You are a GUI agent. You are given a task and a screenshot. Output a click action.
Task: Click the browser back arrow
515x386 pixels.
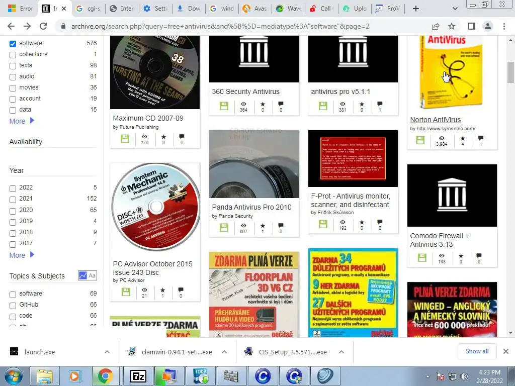click(x=11, y=26)
